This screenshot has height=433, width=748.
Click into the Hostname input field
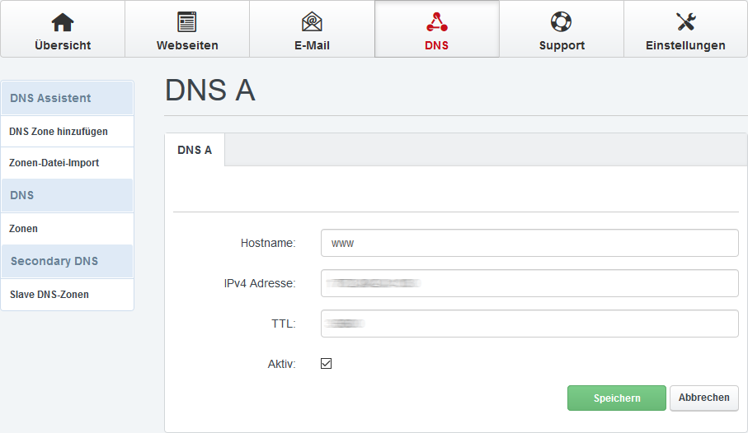coord(529,243)
